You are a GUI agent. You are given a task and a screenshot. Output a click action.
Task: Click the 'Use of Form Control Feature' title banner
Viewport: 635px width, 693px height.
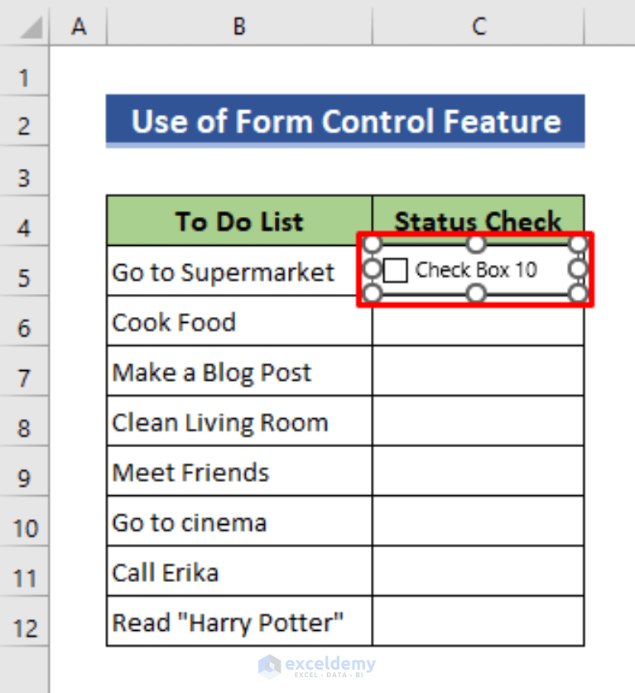point(345,121)
